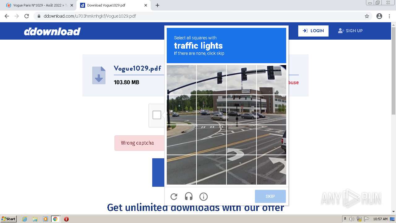Select captcha tile with left traffic light on arm
The image size is (396, 223).
[x=211, y=80]
